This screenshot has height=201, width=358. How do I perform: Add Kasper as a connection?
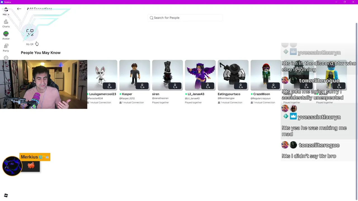[x=142, y=86]
